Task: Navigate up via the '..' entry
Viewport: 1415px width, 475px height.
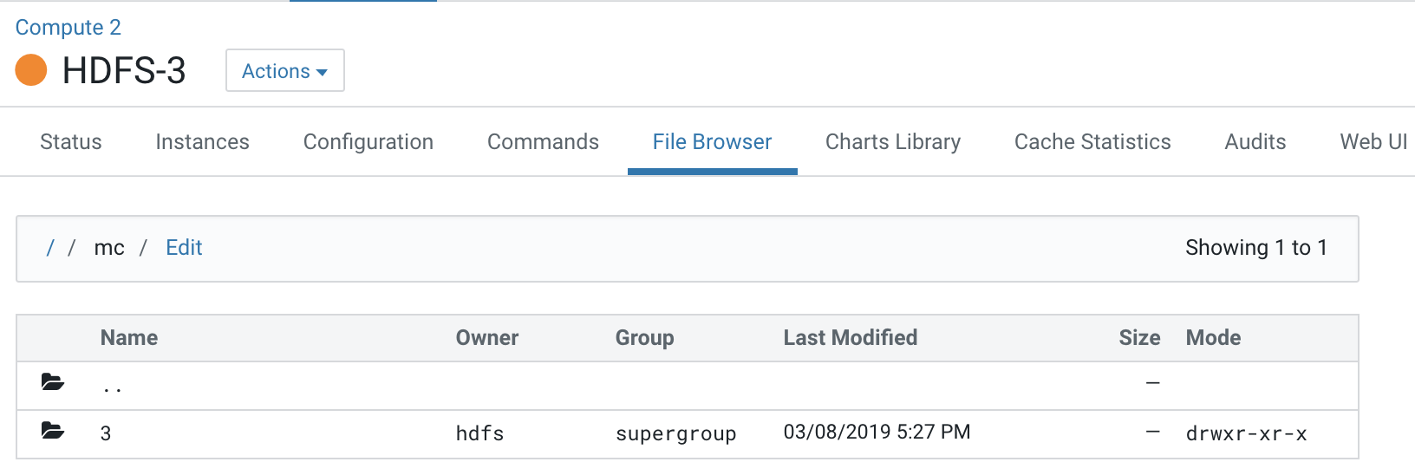Action: point(112,386)
